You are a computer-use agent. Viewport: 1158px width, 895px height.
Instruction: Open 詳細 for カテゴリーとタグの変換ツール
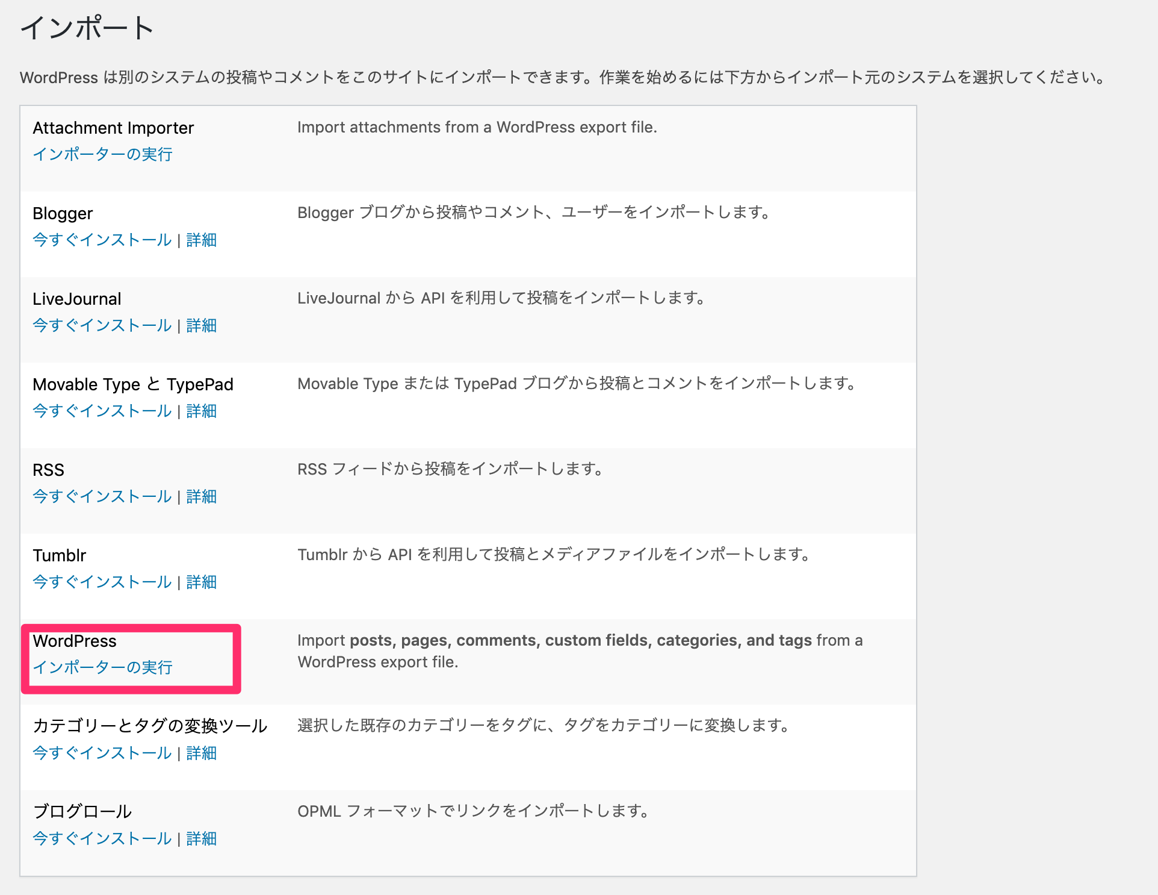pos(201,753)
